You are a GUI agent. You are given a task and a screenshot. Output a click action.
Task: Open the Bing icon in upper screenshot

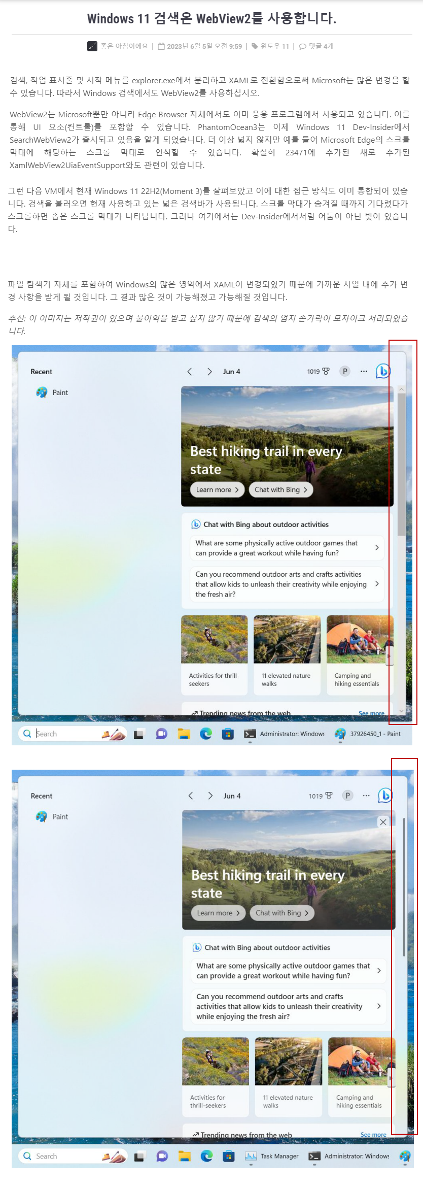(383, 371)
